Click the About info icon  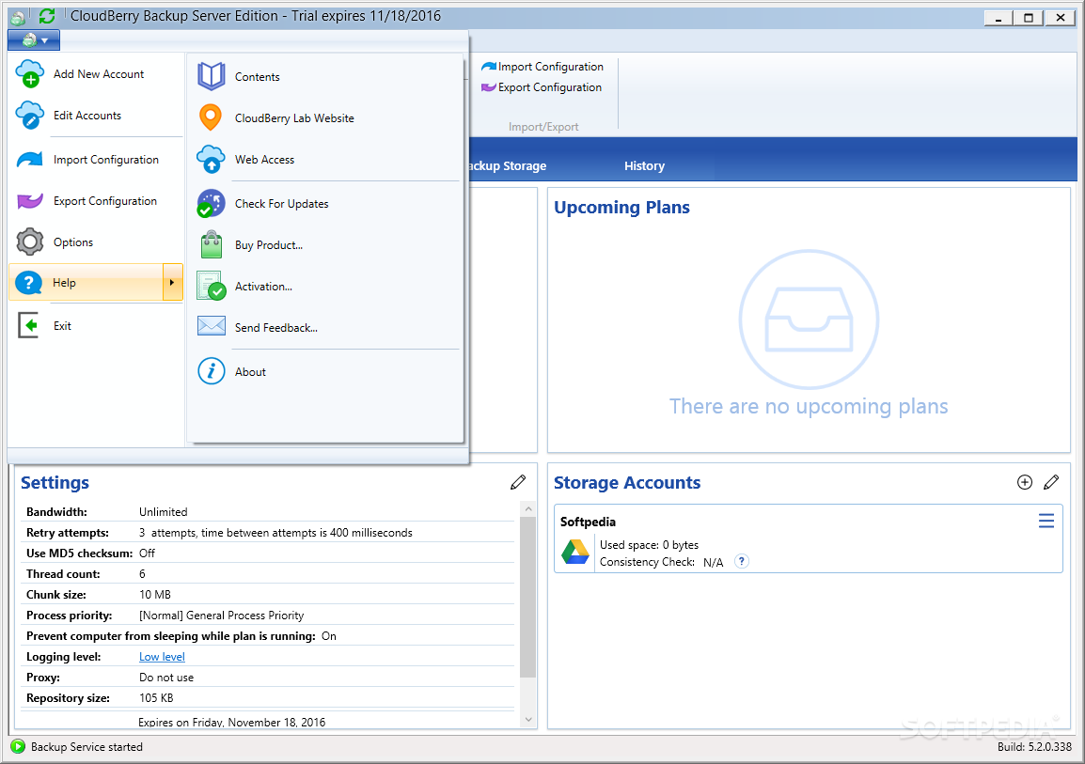coord(211,371)
